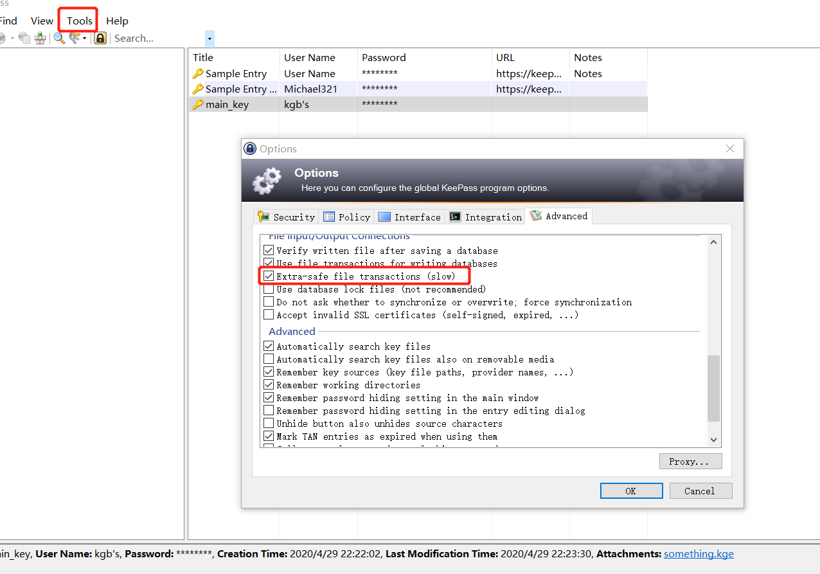Select the Advanced tab

tap(559, 216)
